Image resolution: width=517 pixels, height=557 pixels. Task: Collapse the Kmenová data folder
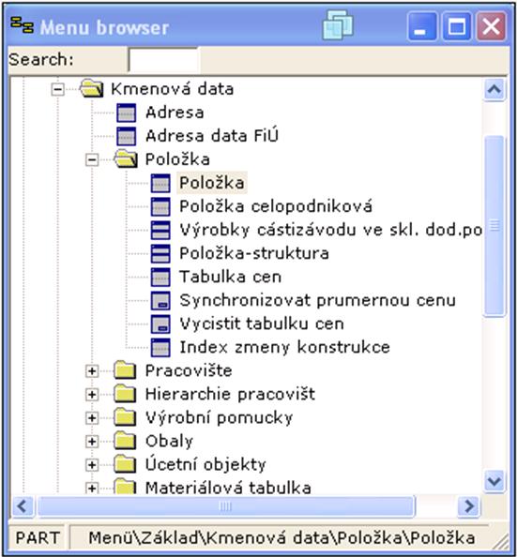click(x=57, y=89)
